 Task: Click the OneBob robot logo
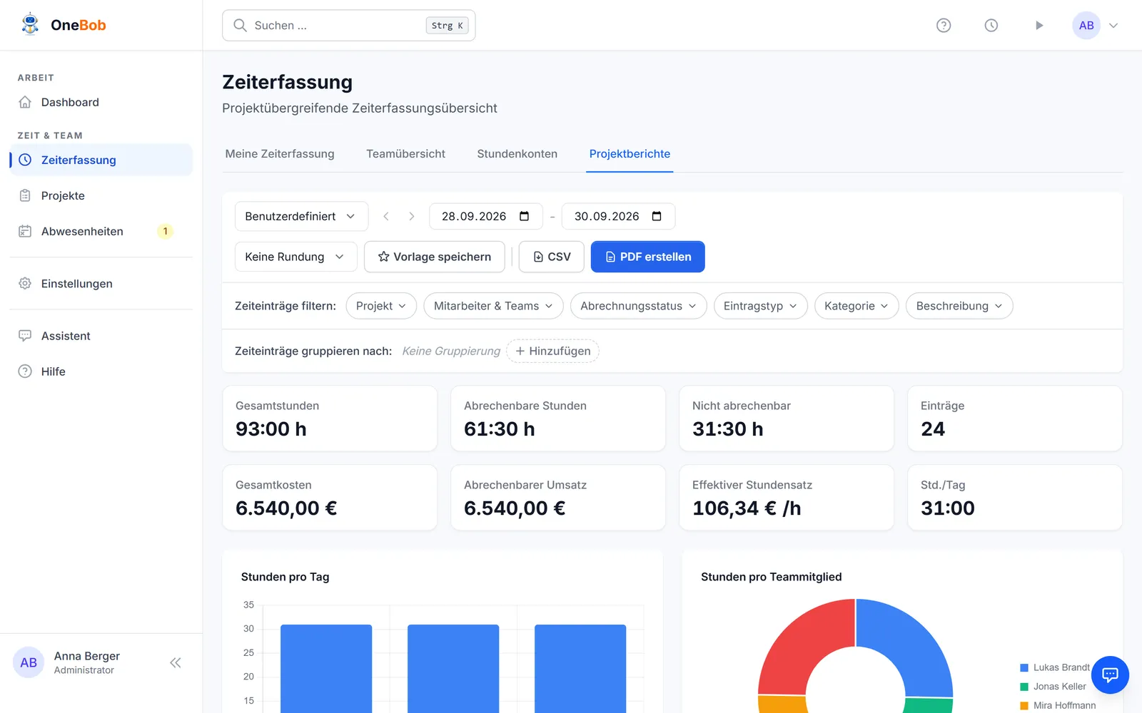tap(30, 24)
